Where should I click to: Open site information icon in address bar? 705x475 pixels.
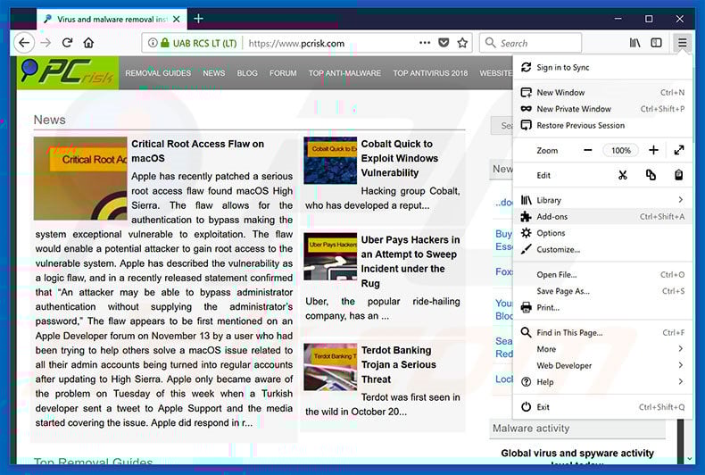coord(153,43)
